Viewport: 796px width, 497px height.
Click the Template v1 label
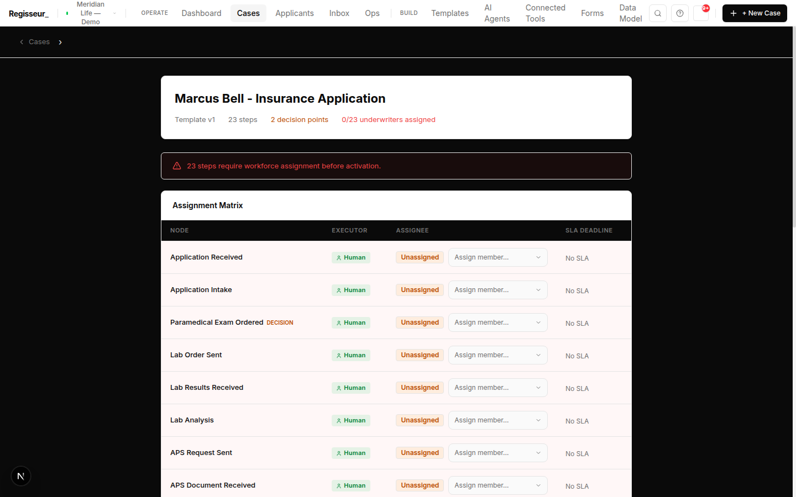tap(195, 120)
